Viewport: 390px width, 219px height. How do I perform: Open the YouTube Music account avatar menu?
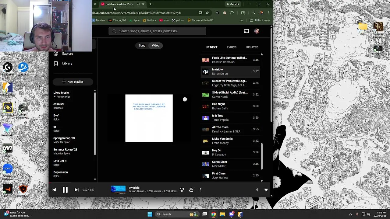(x=257, y=31)
